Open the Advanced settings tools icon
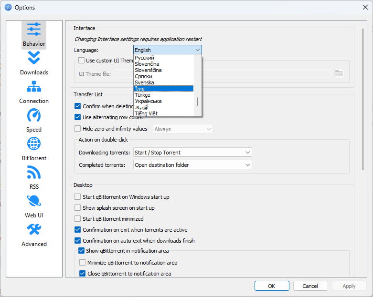The width and height of the screenshot is (373, 297). point(34,229)
